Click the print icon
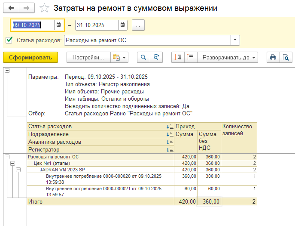295x226 pixels. pos(272,57)
